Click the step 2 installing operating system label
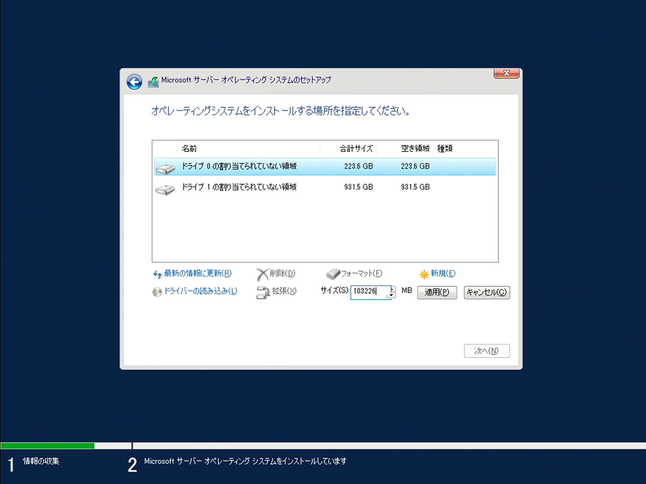Screen dimensions: 646x484 pos(245,461)
